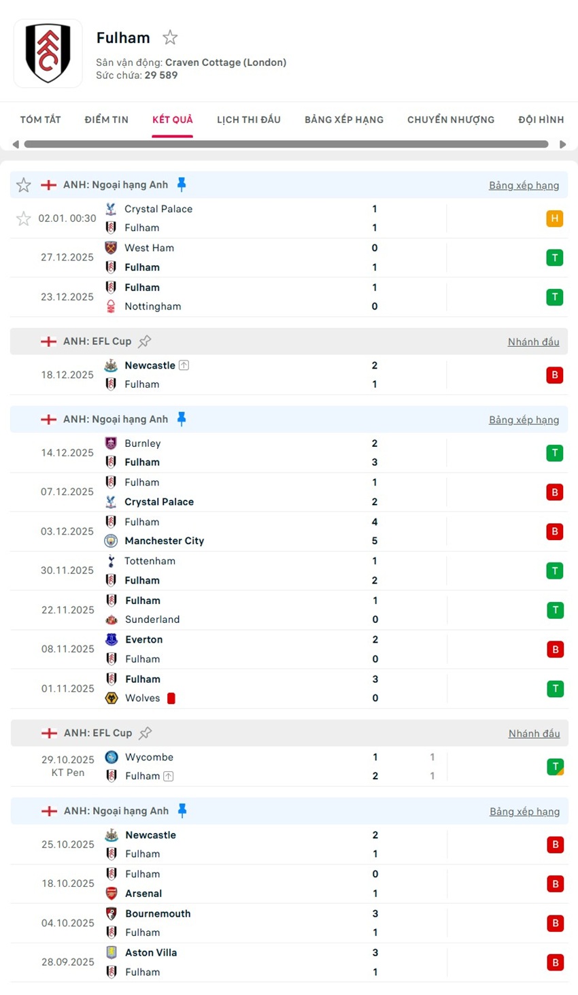Click the right arrow of the tab scroller

tap(563, 144)
